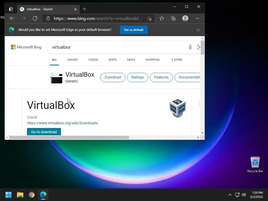Open Edge Settings and more menu

click(x=197, y=18)
